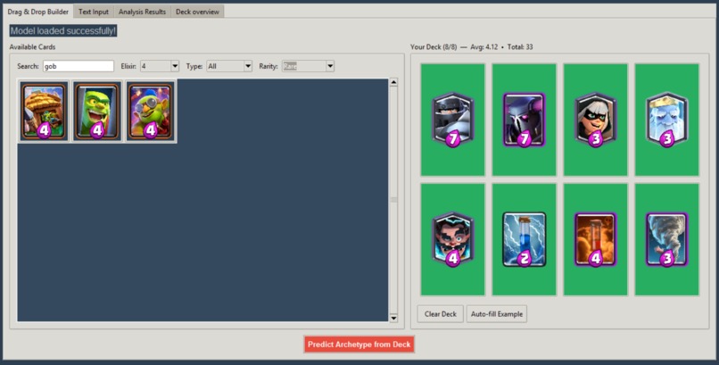Switch to the Text Input tab
Viewport: 719px width, 365px height.
93,12
